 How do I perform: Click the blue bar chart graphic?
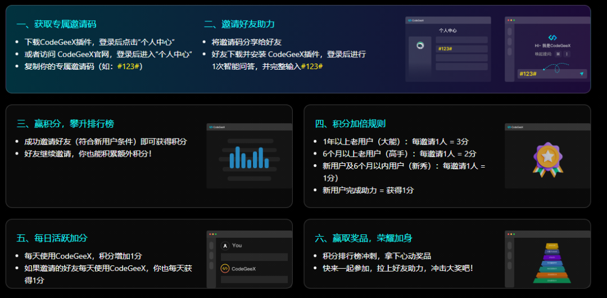tap(249, 157)
